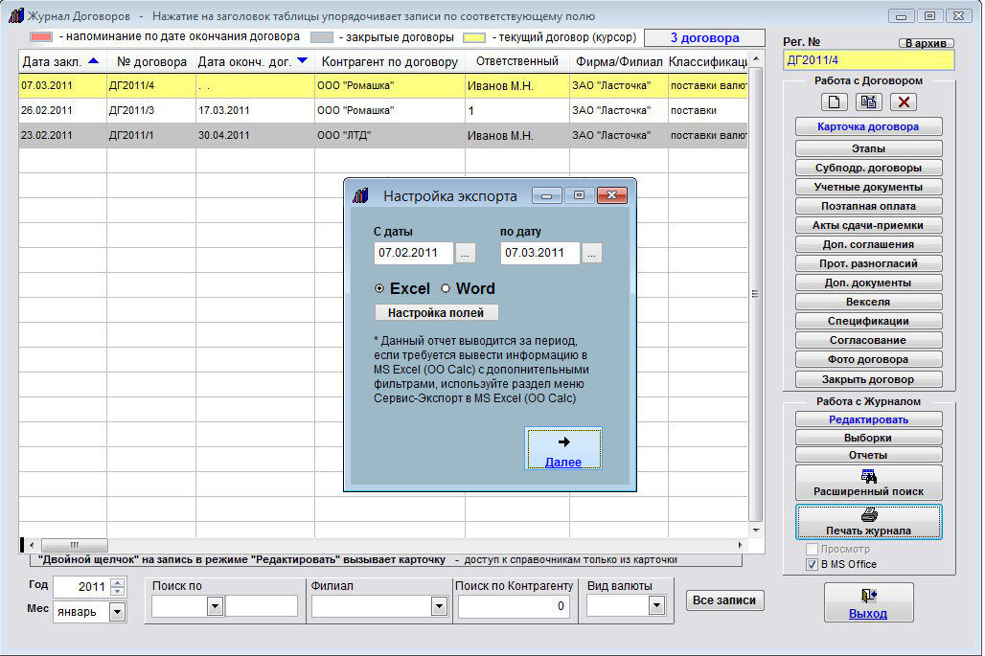Select the Excel radio button

point(380,289)
